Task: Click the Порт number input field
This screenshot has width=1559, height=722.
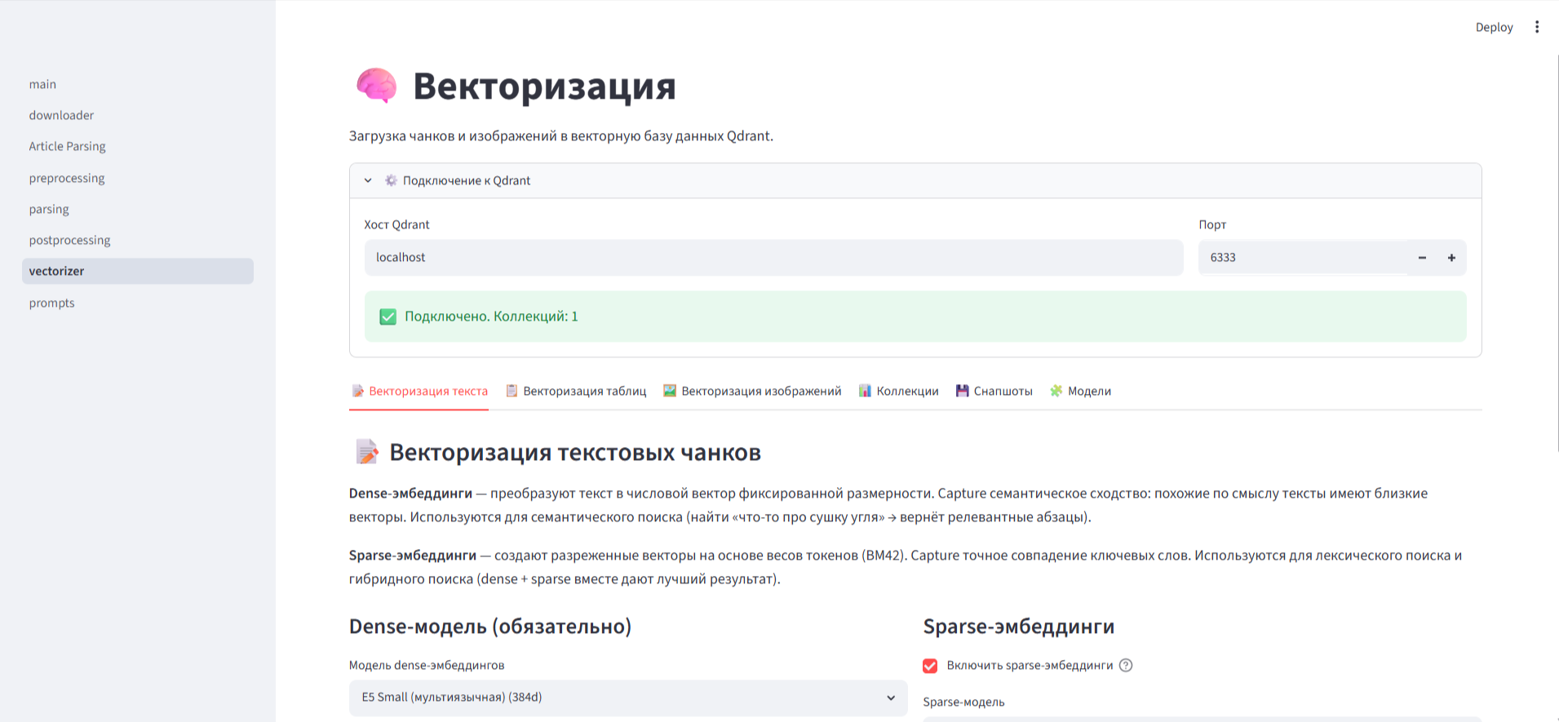Action: pos(1304,258)
